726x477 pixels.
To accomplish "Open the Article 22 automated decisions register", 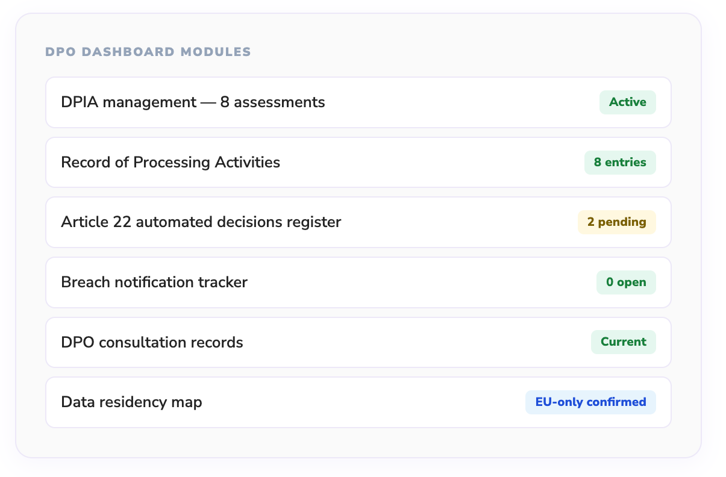I will point(200,222).
